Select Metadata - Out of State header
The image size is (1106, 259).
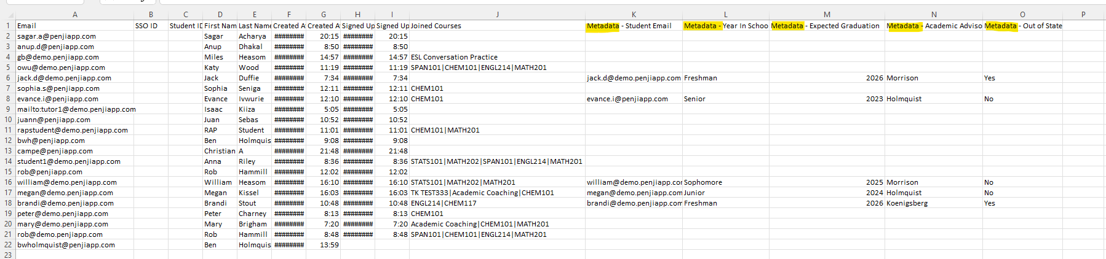pos(1022,26)
